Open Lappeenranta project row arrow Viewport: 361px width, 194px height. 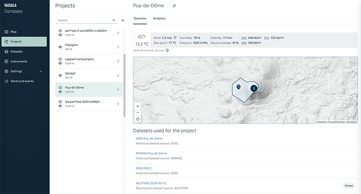click(118, 61)
